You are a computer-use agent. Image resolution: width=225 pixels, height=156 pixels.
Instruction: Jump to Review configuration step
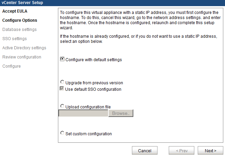(22, 57)
